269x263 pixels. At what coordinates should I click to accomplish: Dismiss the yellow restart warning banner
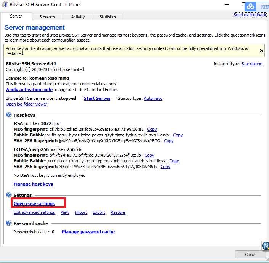(x=262, y=51)
